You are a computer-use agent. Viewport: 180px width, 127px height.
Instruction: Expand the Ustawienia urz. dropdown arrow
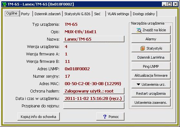pos(138,84)
